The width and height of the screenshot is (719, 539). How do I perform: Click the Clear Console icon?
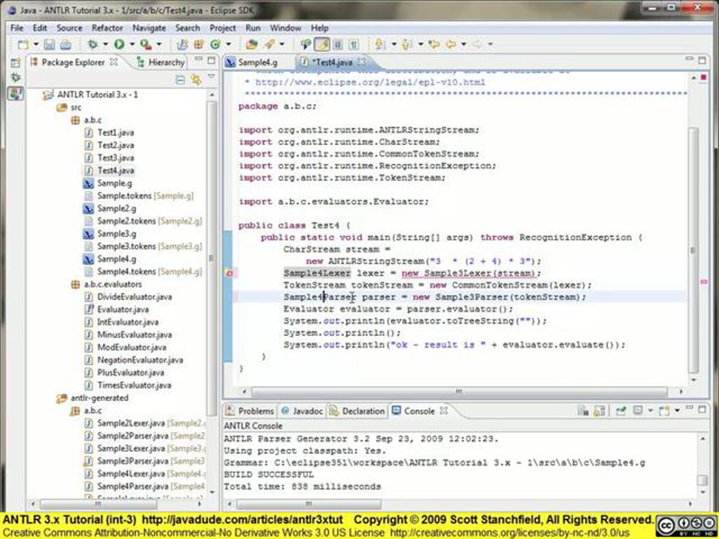click(582, 411)
